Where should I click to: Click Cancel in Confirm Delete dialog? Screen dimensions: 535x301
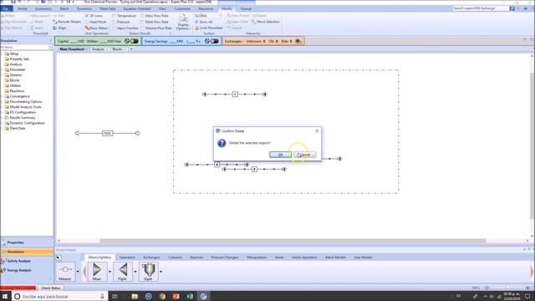point(305,155)
